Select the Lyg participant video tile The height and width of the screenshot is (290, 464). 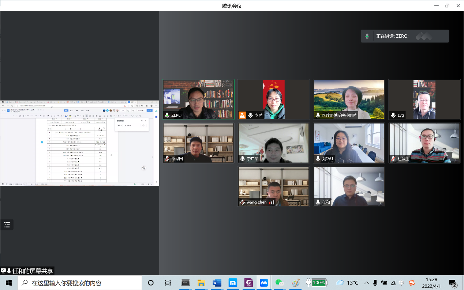point(424,99)
